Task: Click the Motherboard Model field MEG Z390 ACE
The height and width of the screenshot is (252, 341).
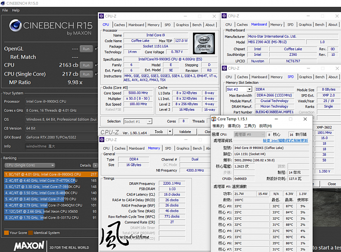Action: click(276, 42)
